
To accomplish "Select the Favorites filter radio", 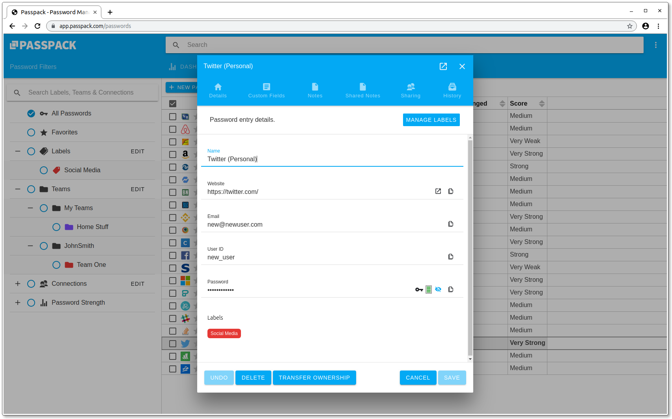I will (31, 132).
